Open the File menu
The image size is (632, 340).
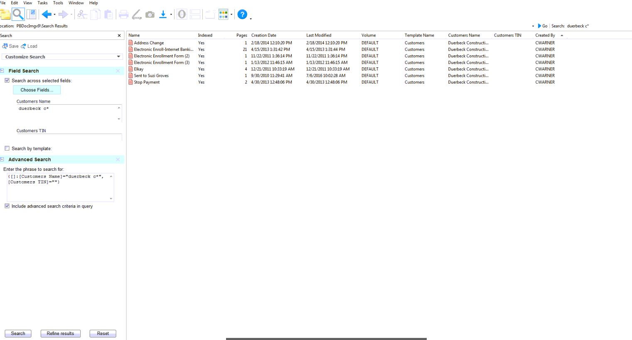coord(2,3)
